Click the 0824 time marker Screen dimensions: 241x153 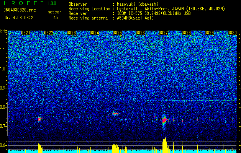[94, 33]
